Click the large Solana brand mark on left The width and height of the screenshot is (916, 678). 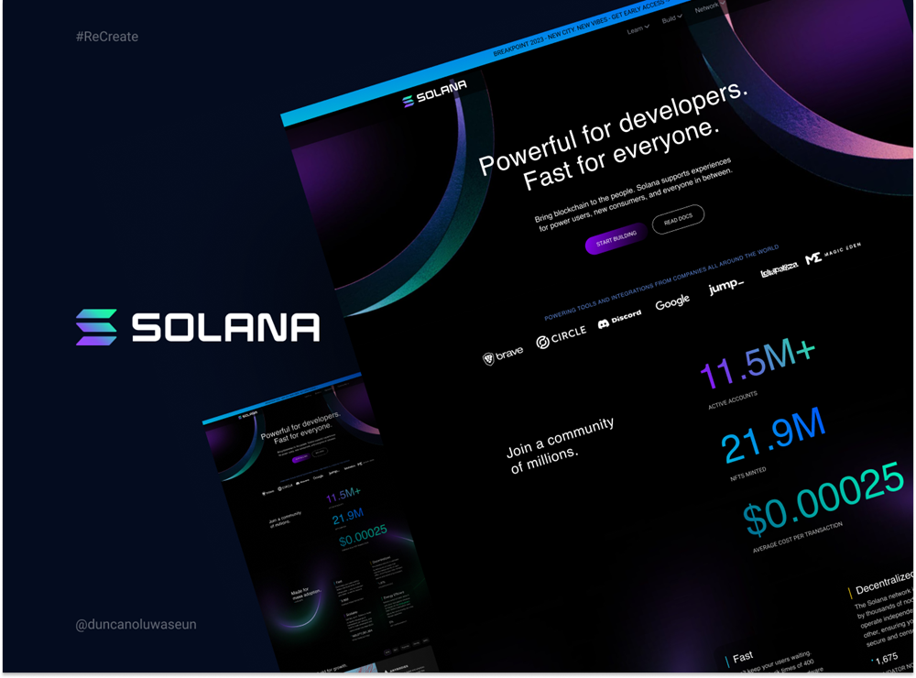pos(198,327)
